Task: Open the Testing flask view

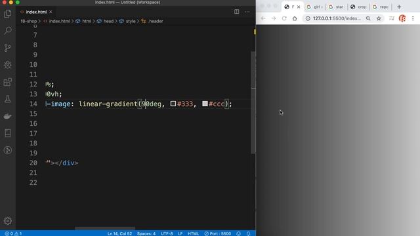Action: [8, 99]
